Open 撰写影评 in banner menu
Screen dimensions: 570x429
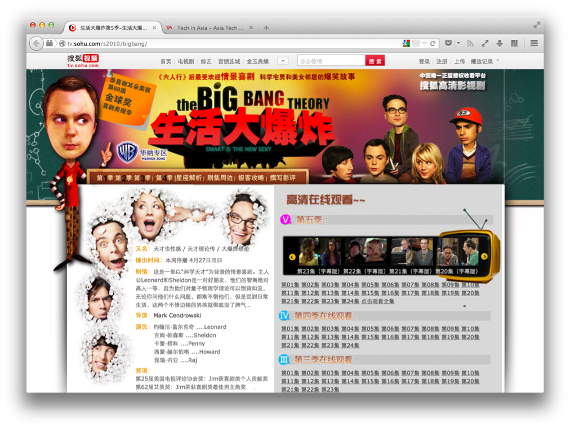(283, 178)
